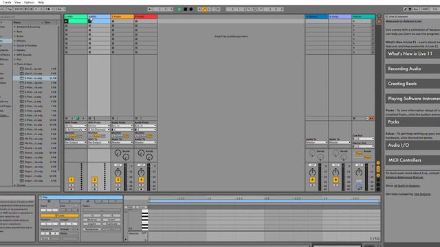Toggle the Loop button in Clip view
Screen dimensions: 440x247
(x=60, y=215)
